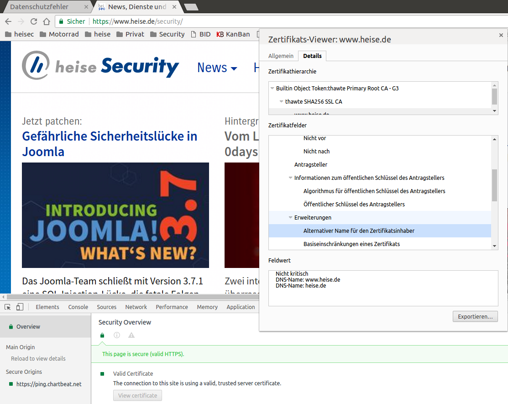508x404 pixels.
Task: Open the DevTools Sources tab
Action: coord(107,307)
